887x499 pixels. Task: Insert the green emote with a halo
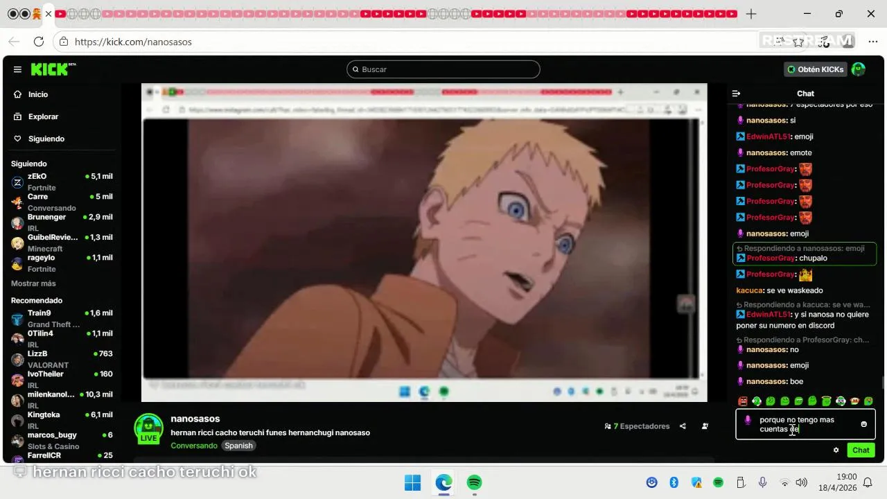[x=826, y=401]
